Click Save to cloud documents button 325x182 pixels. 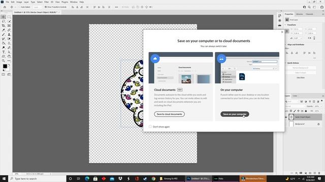pyautogui.click(x=169, y=114)
